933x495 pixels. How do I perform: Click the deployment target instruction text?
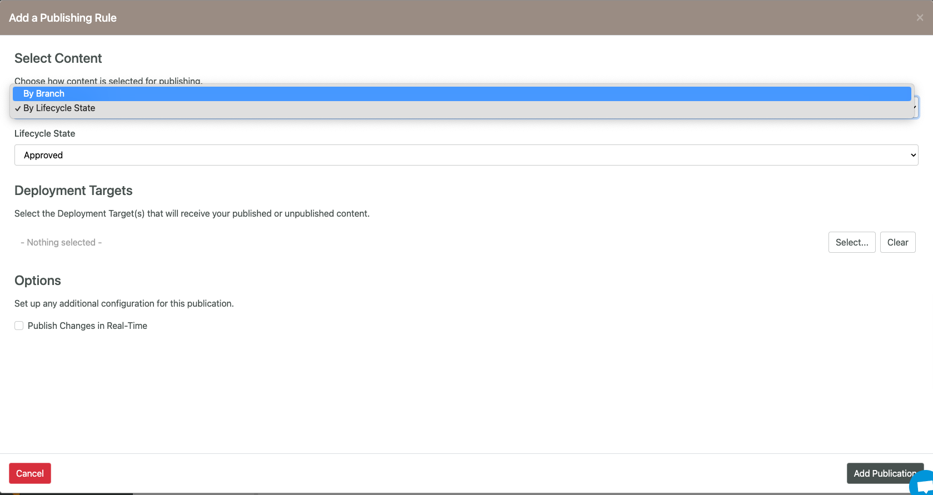(192, 213)
